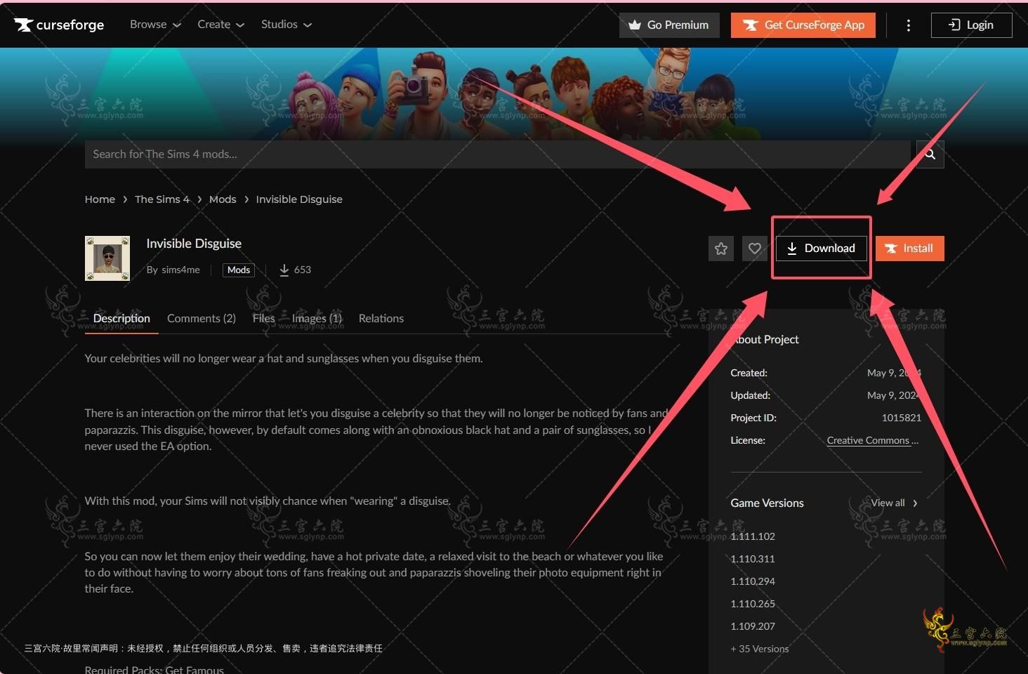Select game version 1.110.294
The width and height of the screenshot is (1028, 674).
753,581
